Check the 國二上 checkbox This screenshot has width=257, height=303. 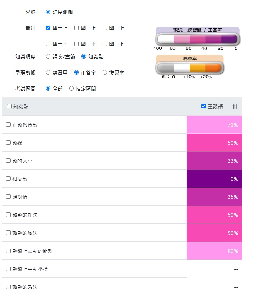(76, 28)
